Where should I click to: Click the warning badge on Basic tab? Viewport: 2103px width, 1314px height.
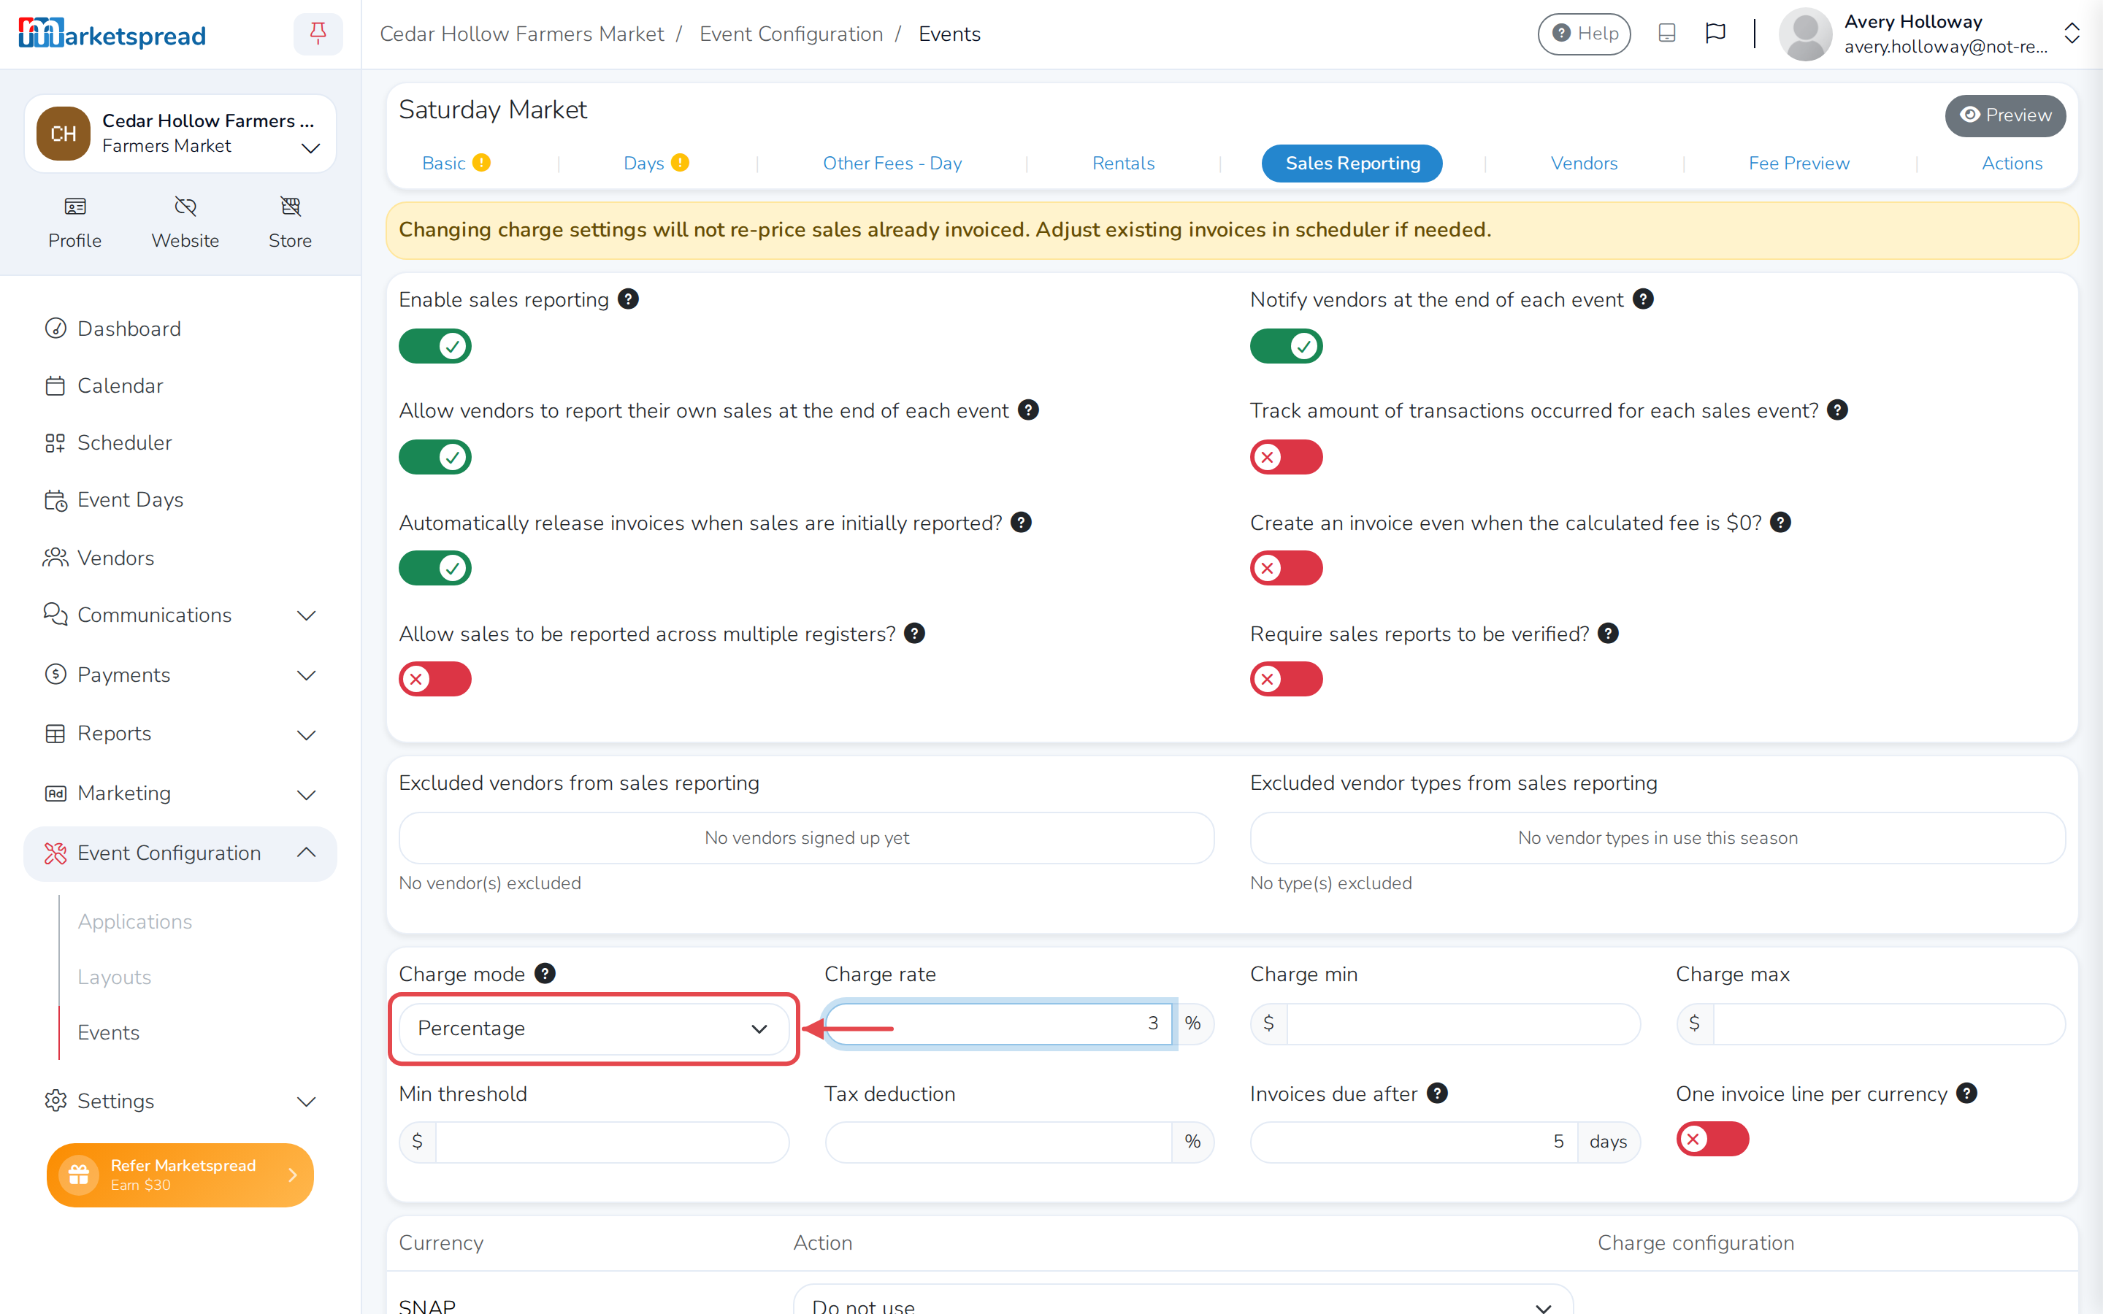pyautogui.click(x=481, y=163)
